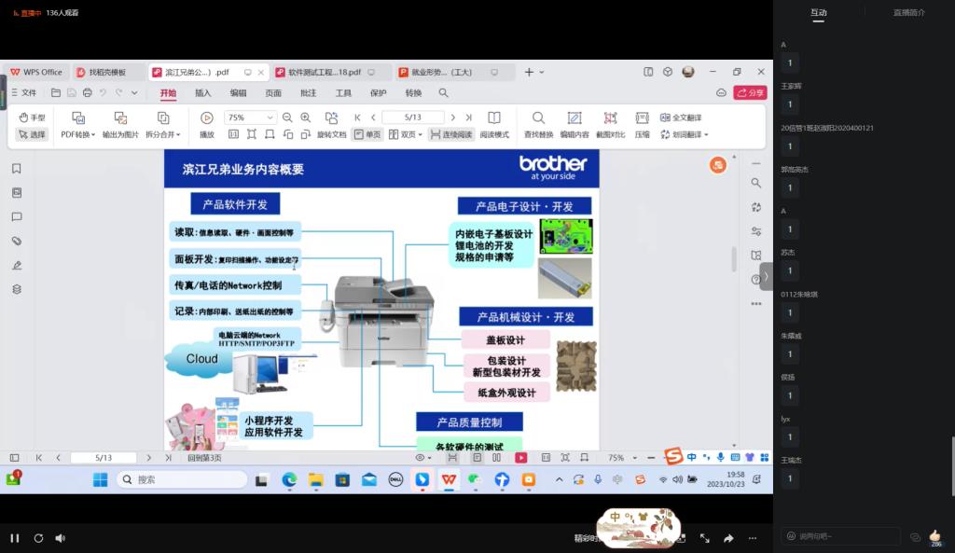Click the 播放 slideshow play icon
This screenshot has height=553, width=955.
pyautogui.click(x=207, y=118)
